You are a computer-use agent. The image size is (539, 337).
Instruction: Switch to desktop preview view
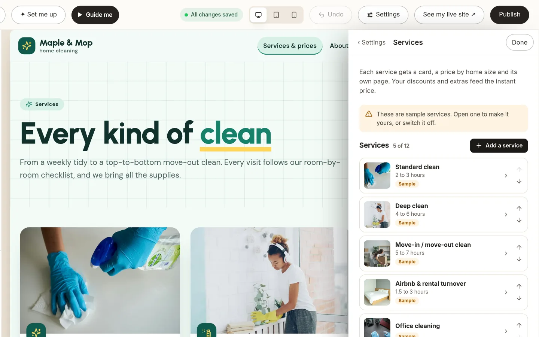pos(258,15)
